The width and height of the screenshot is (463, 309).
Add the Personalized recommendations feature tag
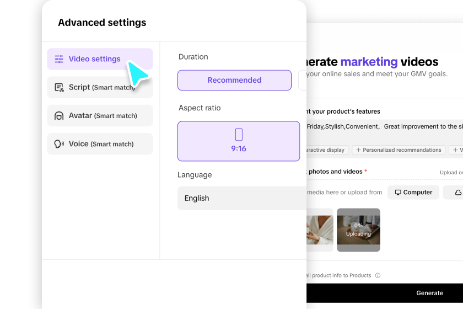pyautogui.click(x=399, y=150)
